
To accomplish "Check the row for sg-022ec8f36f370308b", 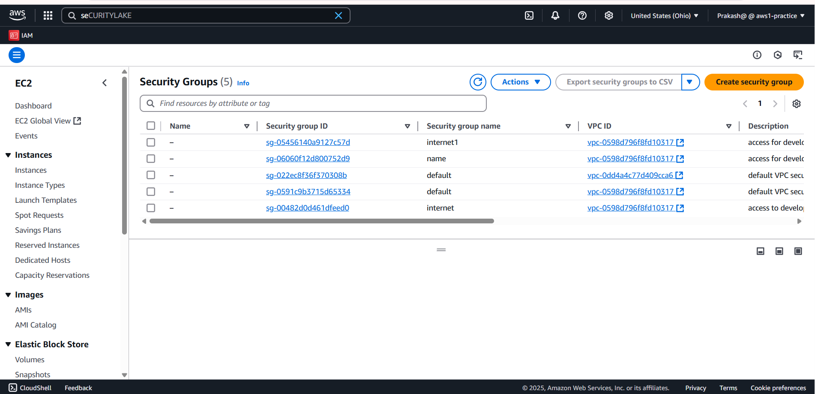I will (151, 175).
